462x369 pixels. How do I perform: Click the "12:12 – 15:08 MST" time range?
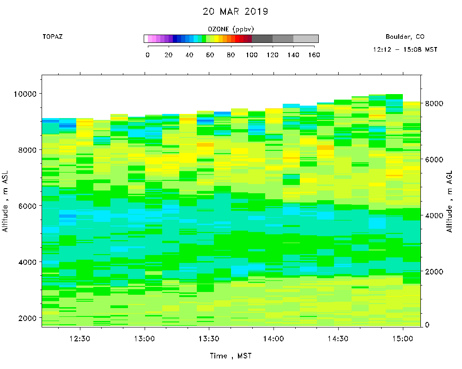click(x=405, y=49)
